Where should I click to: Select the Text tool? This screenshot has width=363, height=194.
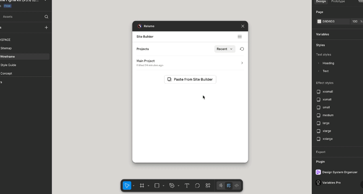pyautogui.click(x=187, y=185)
